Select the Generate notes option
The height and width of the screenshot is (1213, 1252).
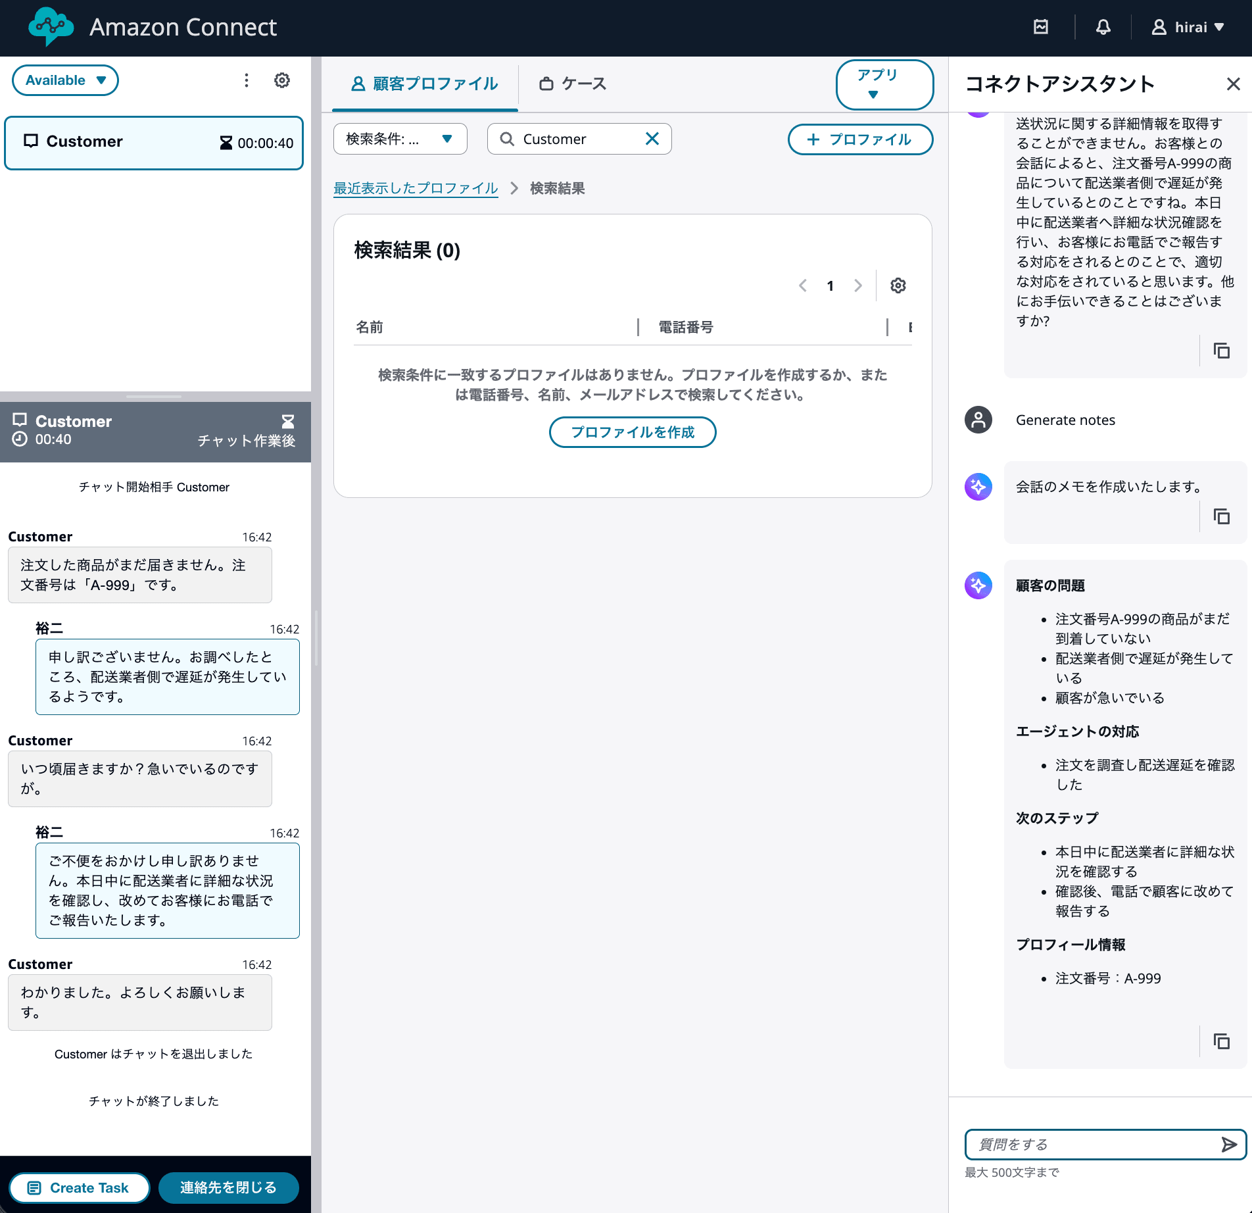point(1065,420)
